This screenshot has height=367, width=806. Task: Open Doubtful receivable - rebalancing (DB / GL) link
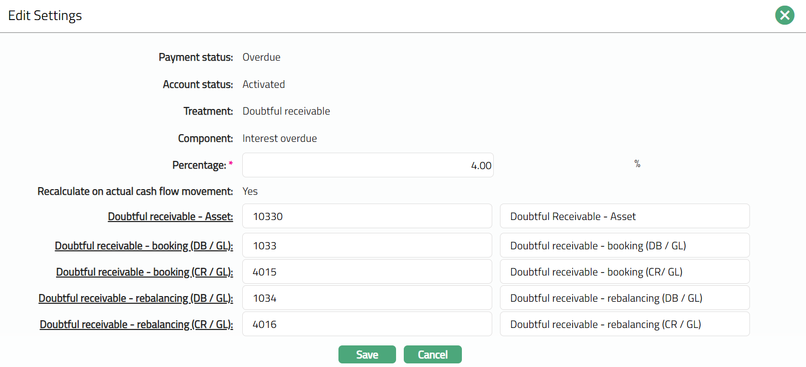(136, 299)
